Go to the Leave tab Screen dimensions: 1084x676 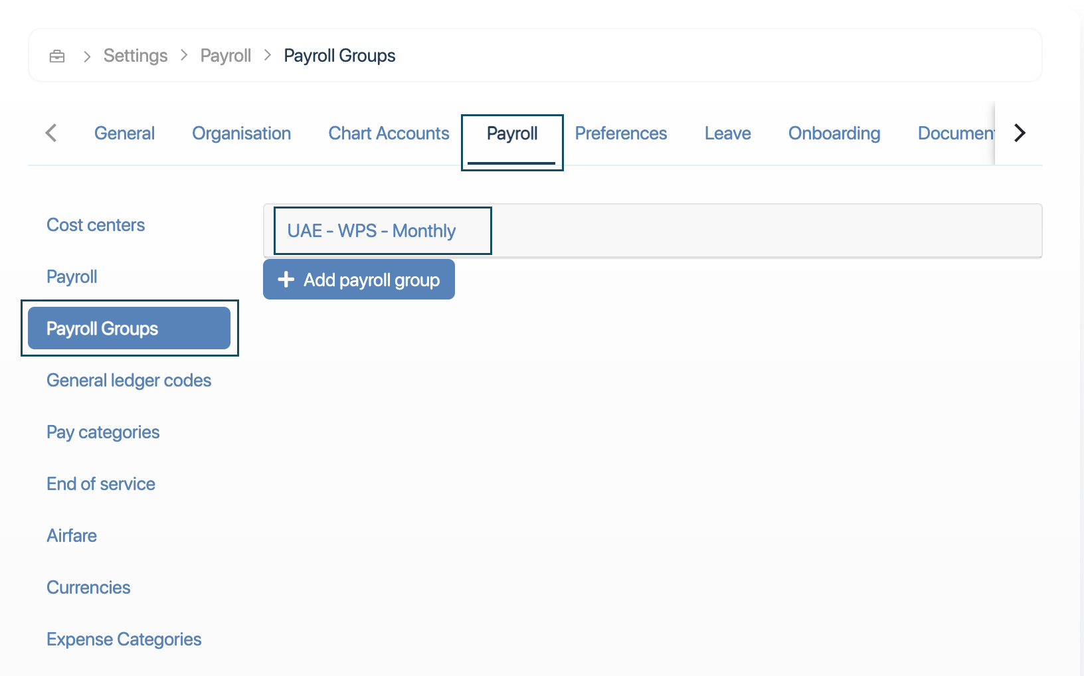pos(727,133)
